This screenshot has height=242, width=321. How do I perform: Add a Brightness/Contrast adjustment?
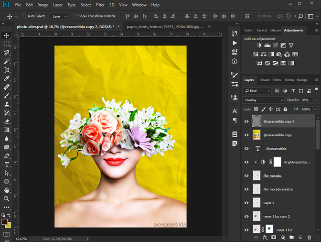[x=259, y=45]
